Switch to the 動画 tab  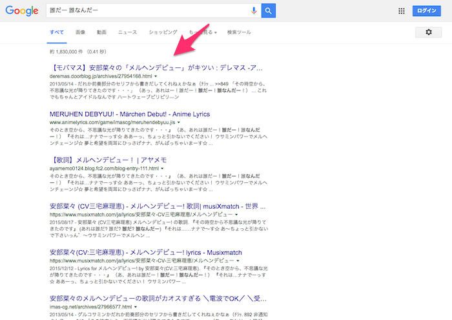pyautogui.click(x=102, y=32)
